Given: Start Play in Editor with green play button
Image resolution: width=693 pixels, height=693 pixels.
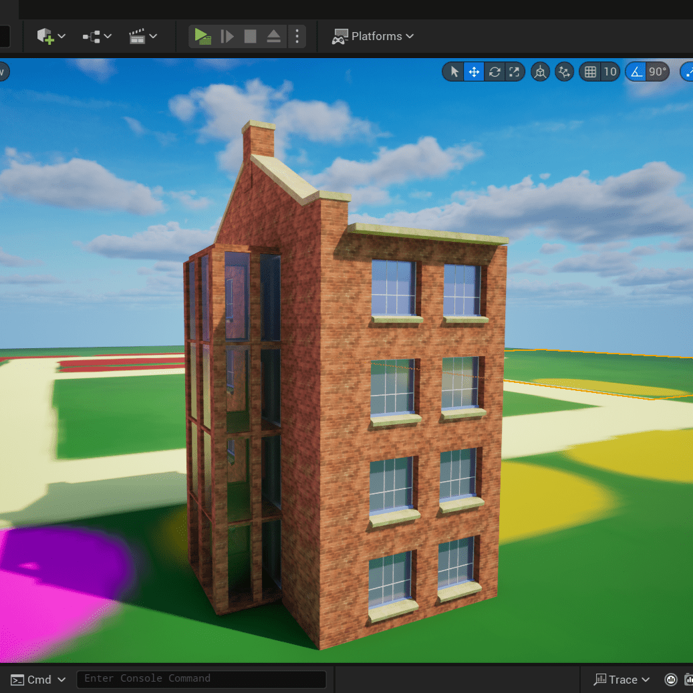Looking at the screenshot, I should 203,36.
